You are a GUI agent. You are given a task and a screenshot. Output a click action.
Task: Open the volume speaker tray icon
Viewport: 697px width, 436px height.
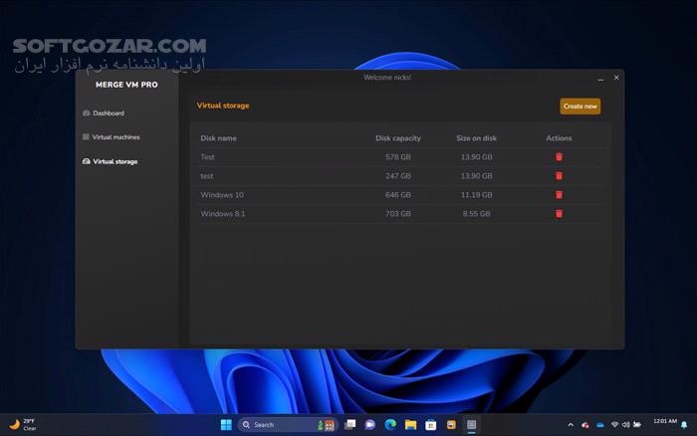tap(626, 425)
